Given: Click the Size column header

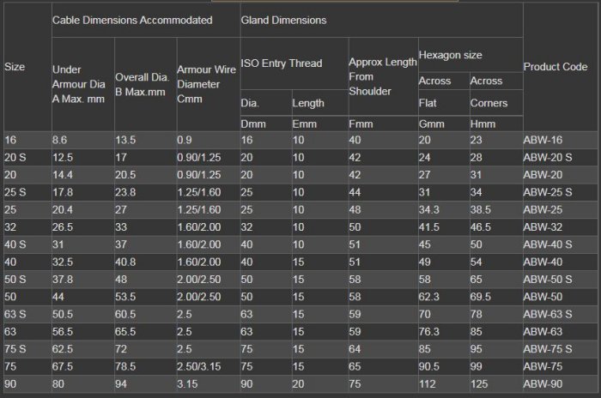Looking at the screenshot, I should 15,67.
